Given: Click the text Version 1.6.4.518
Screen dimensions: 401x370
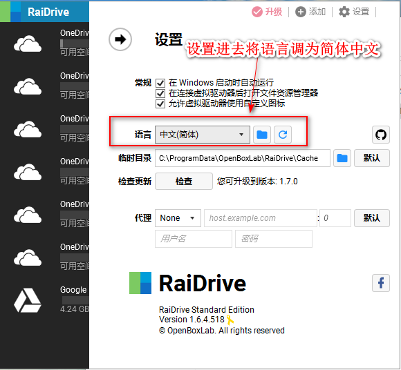Looking at the screenshot, I should (192, 320).
